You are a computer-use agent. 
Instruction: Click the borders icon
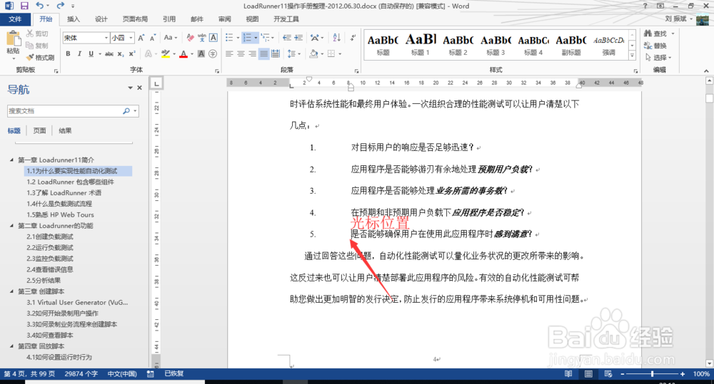(331, 53)
